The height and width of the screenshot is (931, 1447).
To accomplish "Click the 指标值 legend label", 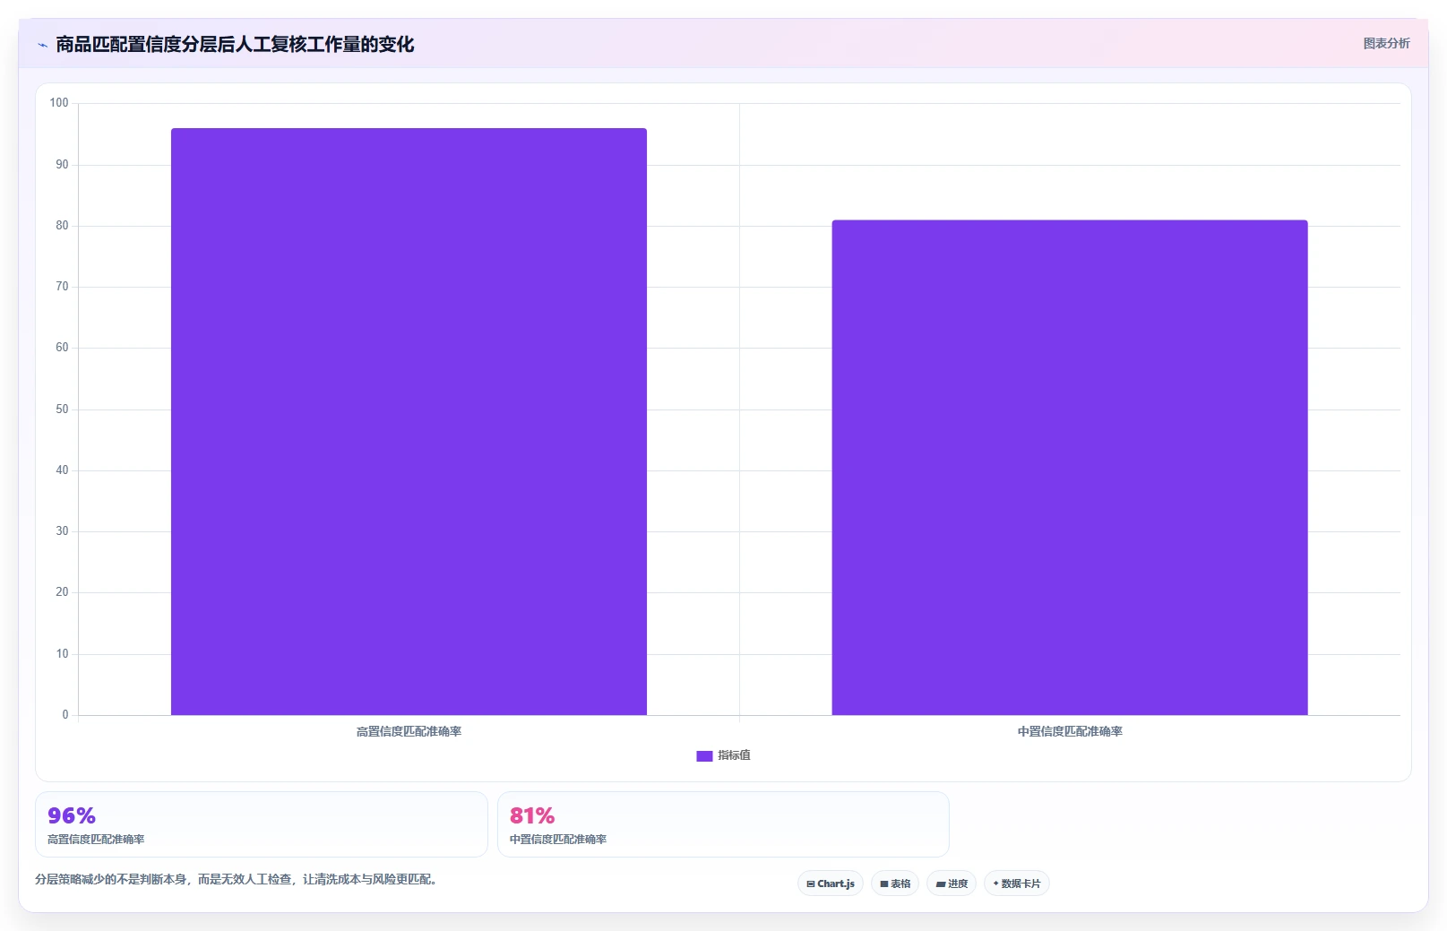I will click(x=734, y=755).
